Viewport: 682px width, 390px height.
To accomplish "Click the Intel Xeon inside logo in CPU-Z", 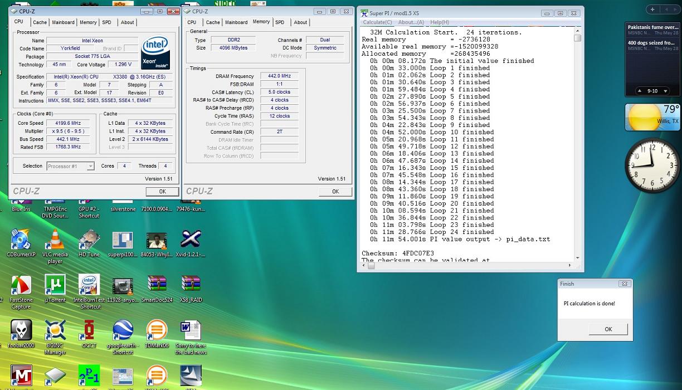I will (x=156, y=53).
